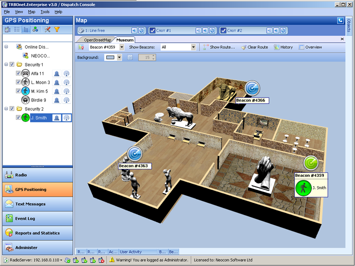Decrease the value 15 with spinner down arrow

coord(153,59)
